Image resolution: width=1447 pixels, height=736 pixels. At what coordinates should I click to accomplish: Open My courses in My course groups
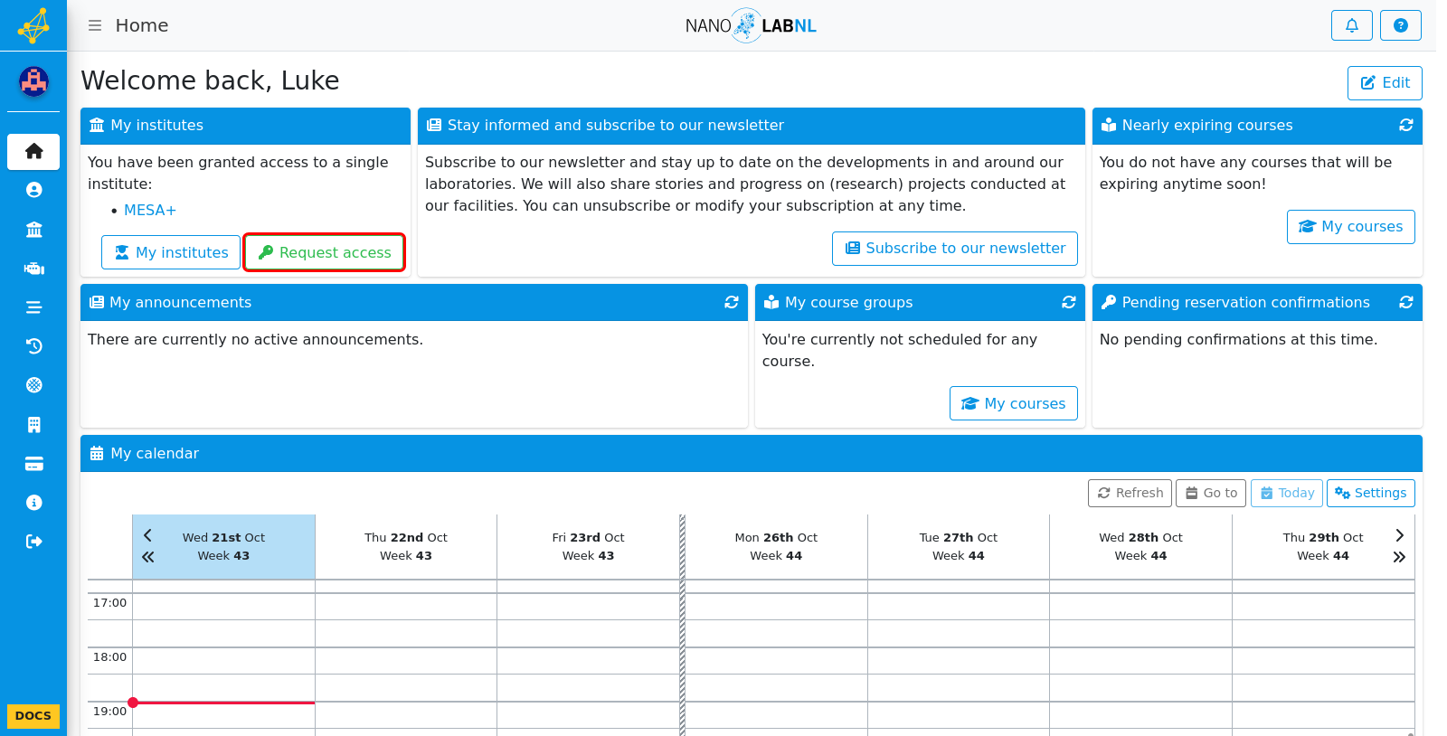pos(1013,403)
